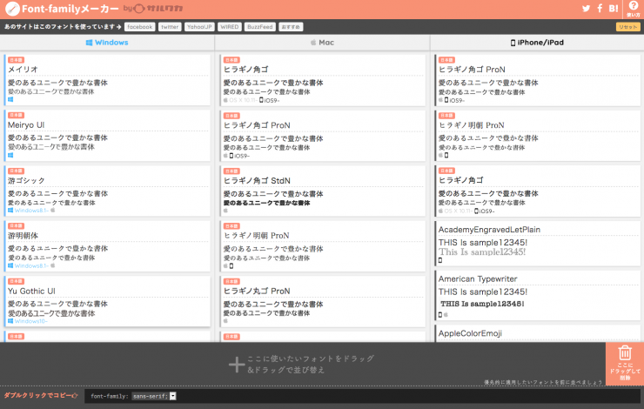Click the 日本語 tag on メイリオ card

[x=16, y=60]
